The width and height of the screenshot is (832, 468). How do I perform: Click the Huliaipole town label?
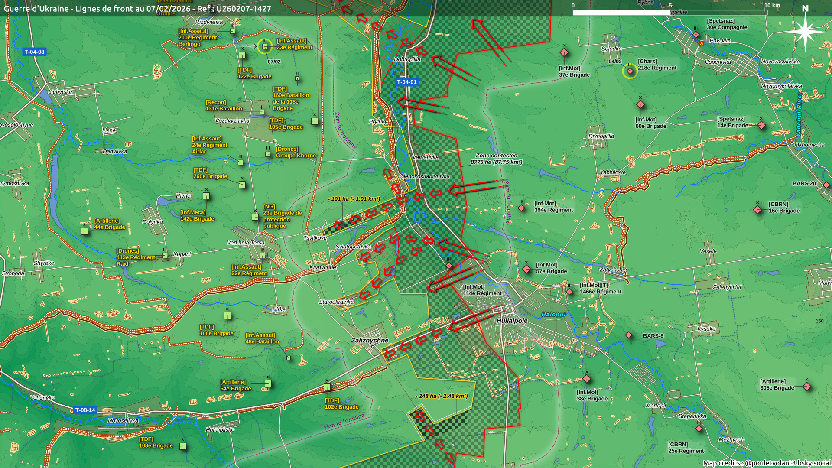coord(512,321)
